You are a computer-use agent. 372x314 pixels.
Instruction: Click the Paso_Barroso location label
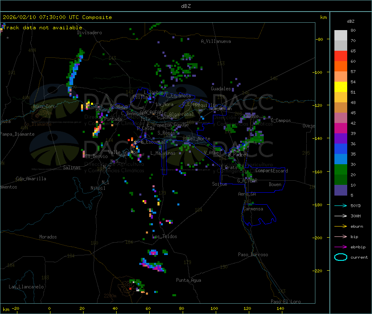253,255
